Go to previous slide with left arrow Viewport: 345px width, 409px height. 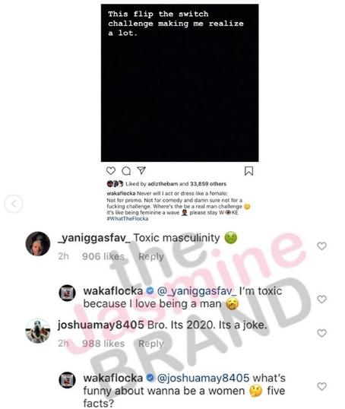[14, 204]
